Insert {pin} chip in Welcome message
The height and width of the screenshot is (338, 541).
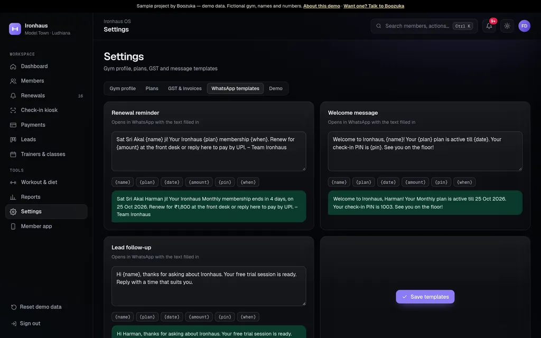pos(441,182)
